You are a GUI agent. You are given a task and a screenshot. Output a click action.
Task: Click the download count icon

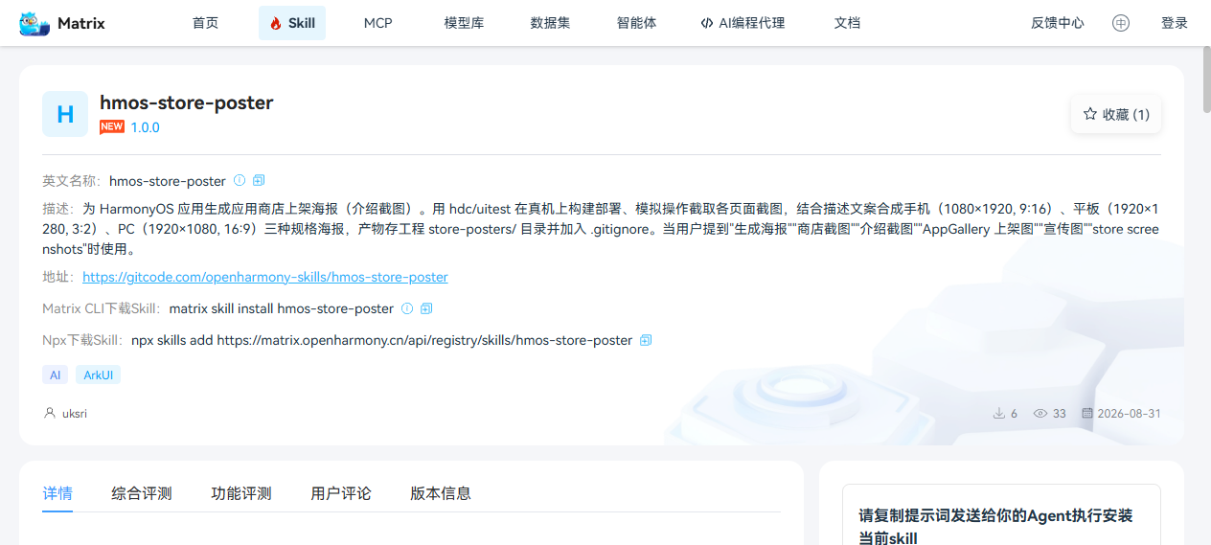tap(999, 414)
